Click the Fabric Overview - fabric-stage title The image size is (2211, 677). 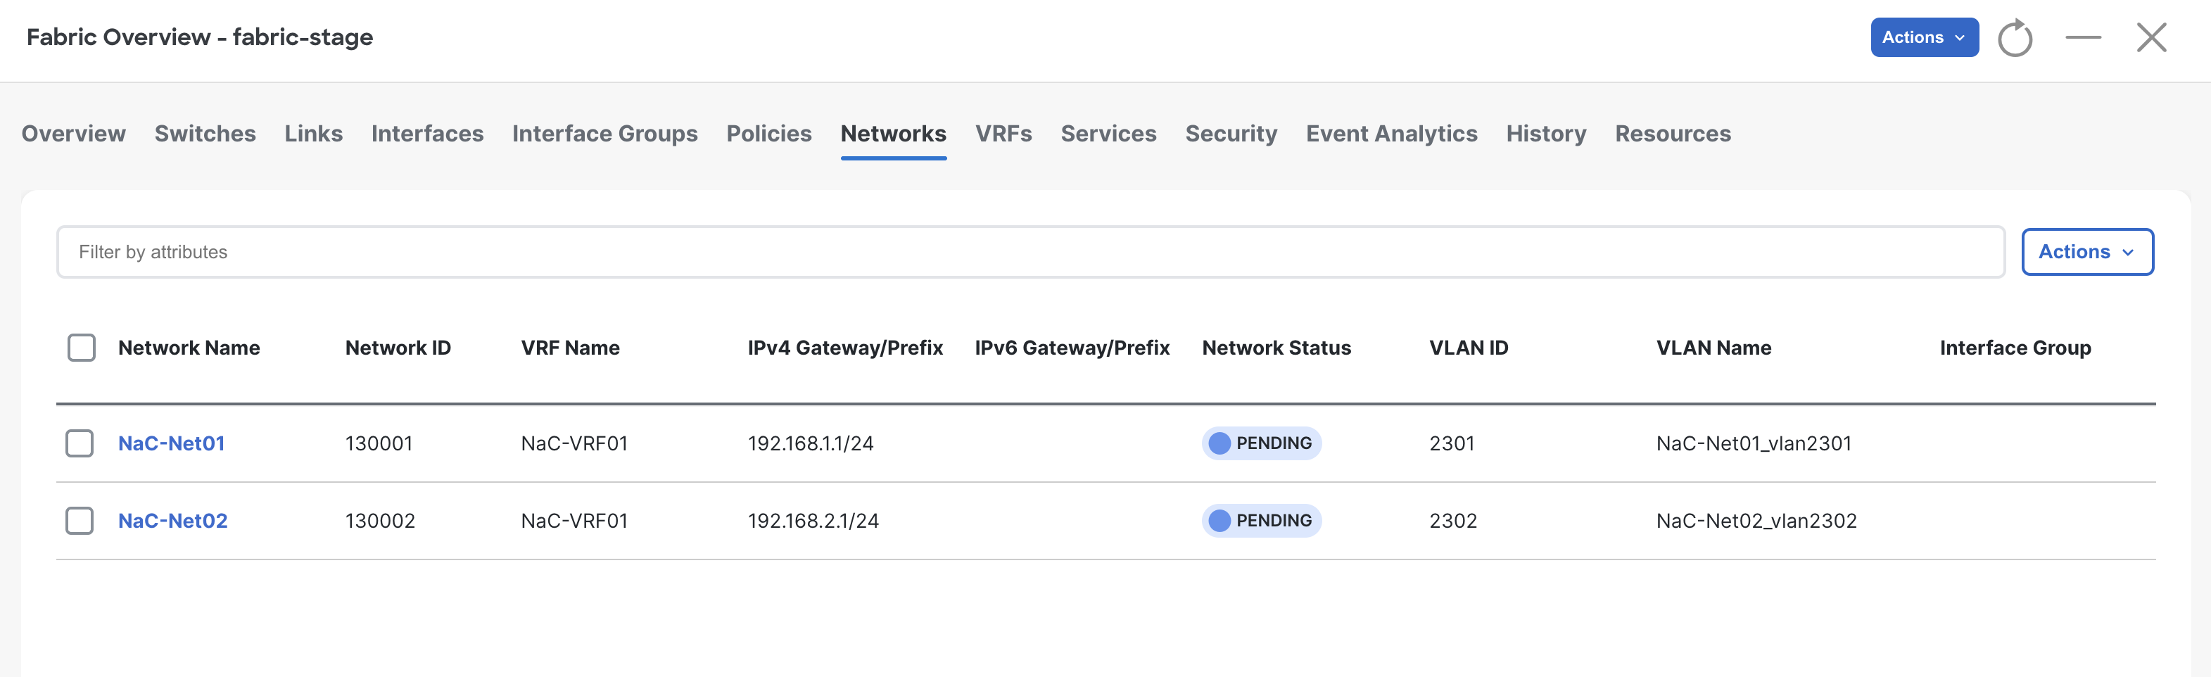click(x=200, y=37)
